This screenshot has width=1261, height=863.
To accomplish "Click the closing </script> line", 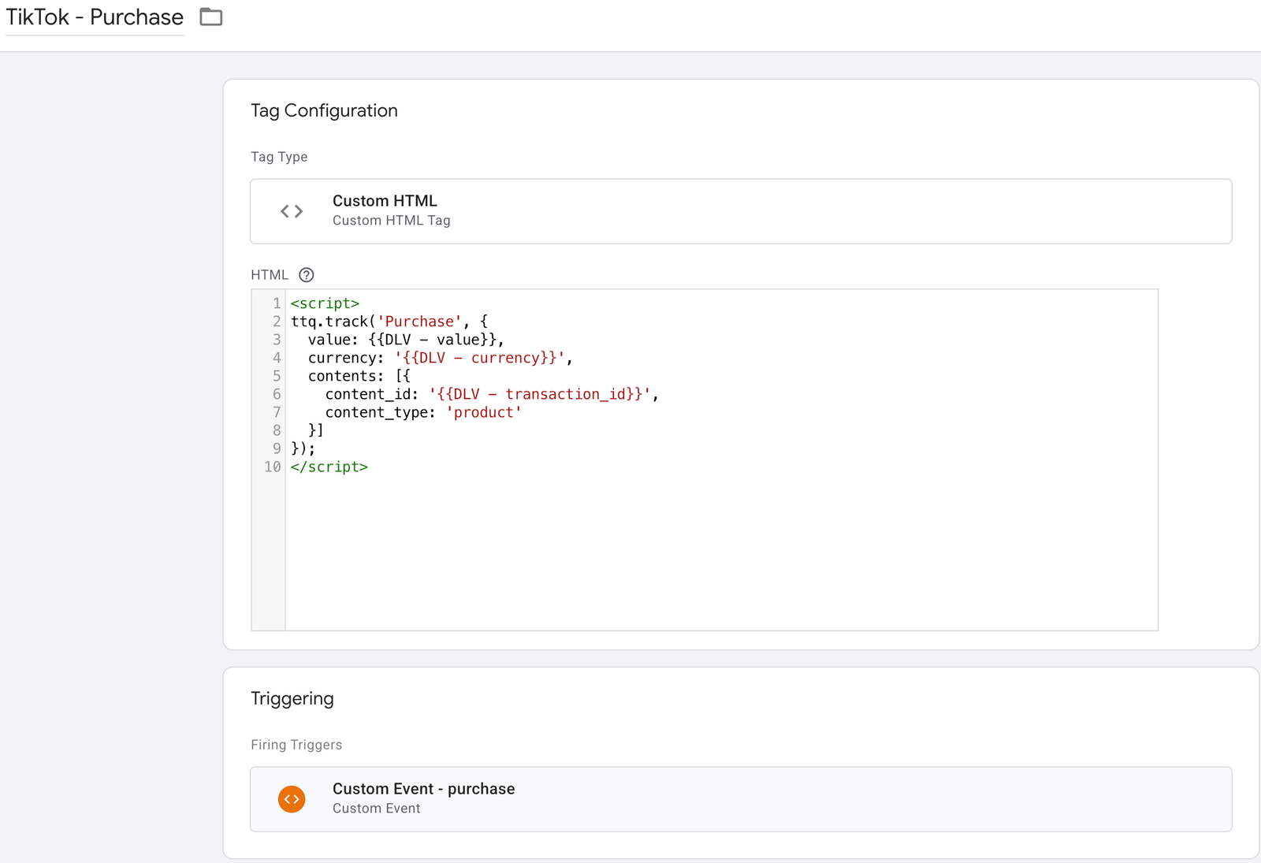I will pyautogui.click(x=329, y=467).
